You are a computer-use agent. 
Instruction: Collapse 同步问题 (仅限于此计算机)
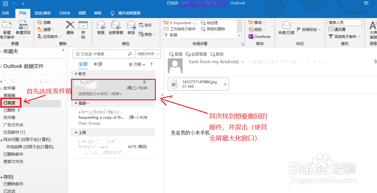(x=2, y=139)
